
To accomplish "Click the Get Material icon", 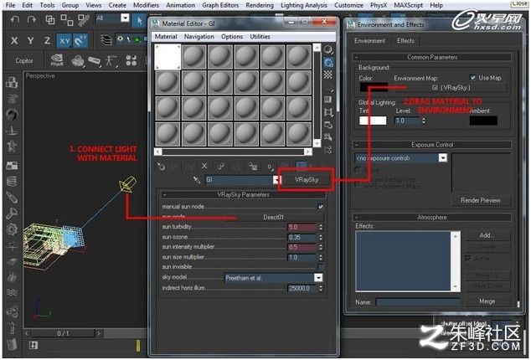I will [x=161, y=167].
